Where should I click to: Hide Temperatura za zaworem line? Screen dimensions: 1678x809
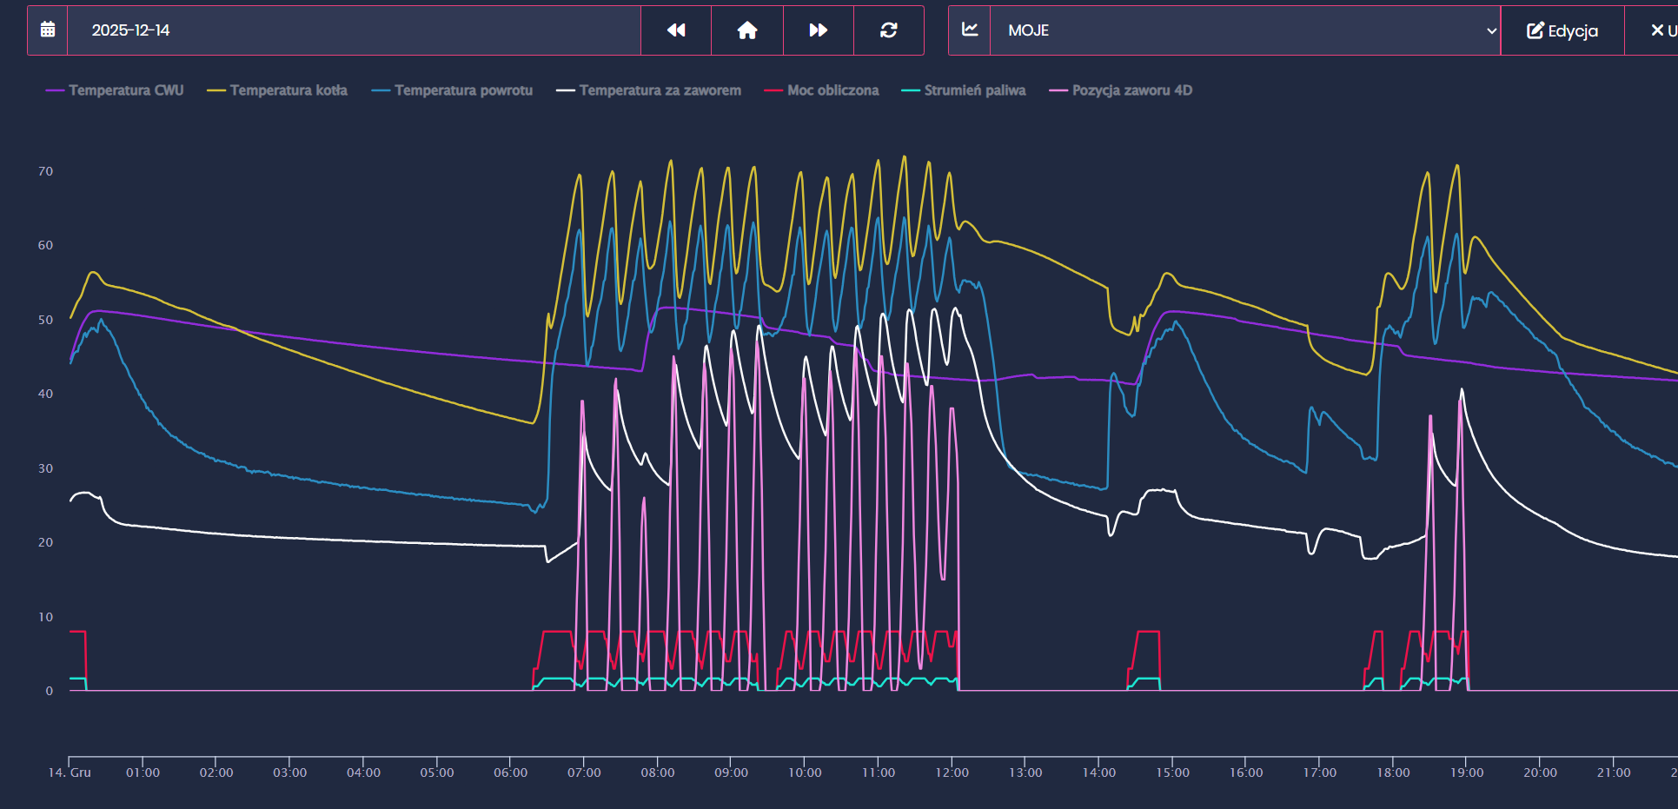[649, 90]
